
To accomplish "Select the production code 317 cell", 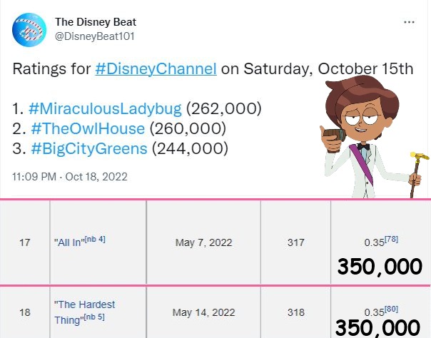I will 295,242.
